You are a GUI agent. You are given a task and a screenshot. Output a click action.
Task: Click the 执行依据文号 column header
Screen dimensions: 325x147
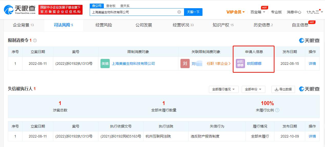tap(121, 126)
